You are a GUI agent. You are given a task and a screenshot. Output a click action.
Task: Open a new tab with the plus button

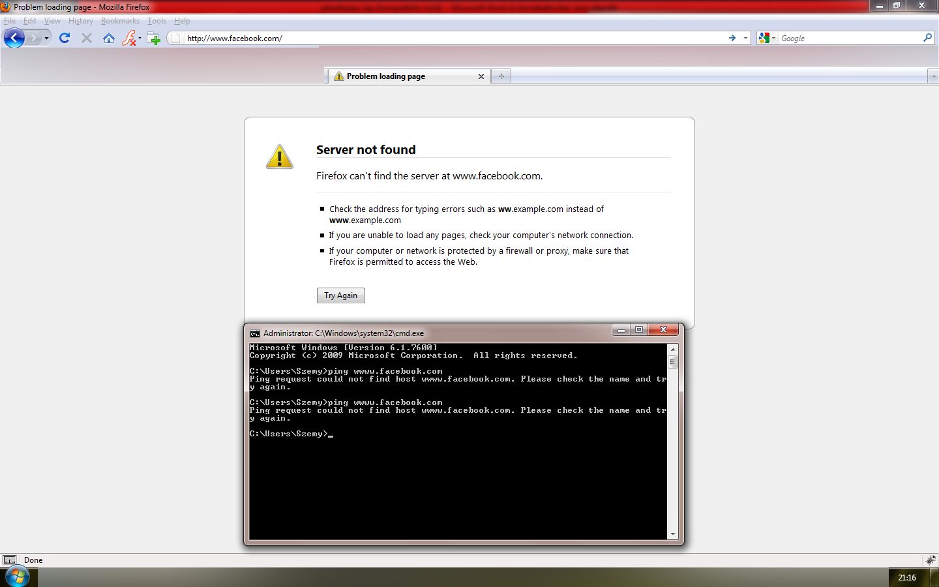[501, 76]
